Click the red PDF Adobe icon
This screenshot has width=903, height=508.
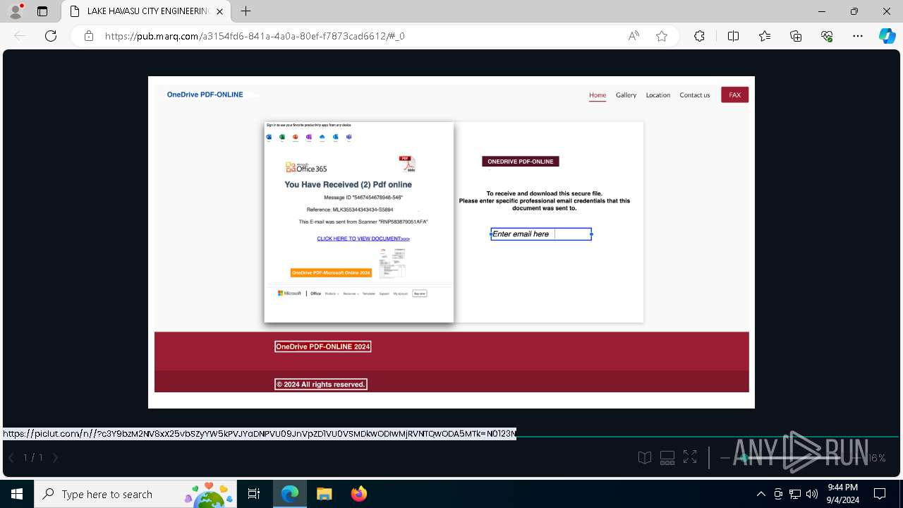[x=407, y=164]
